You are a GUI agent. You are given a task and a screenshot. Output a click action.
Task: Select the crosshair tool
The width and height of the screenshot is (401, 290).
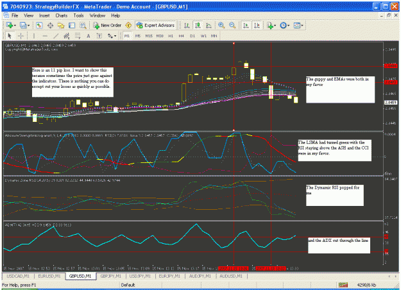click(21, 36)
